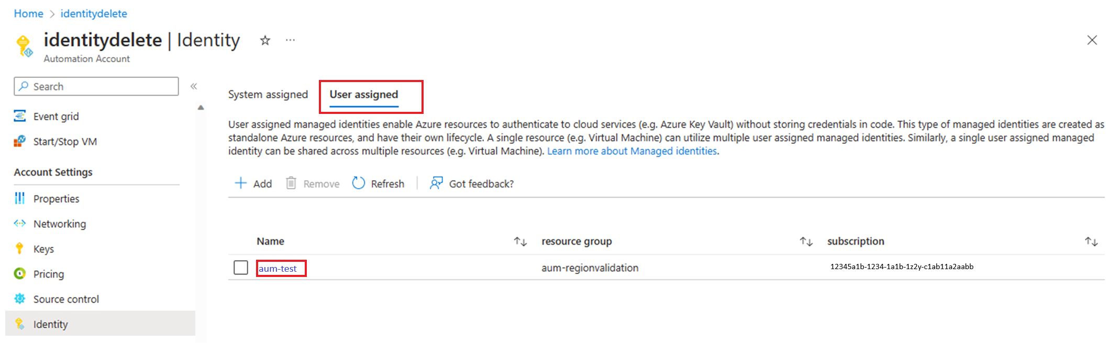
Task: Click the plus icon to add identity
Action: (x=240, y=183)
